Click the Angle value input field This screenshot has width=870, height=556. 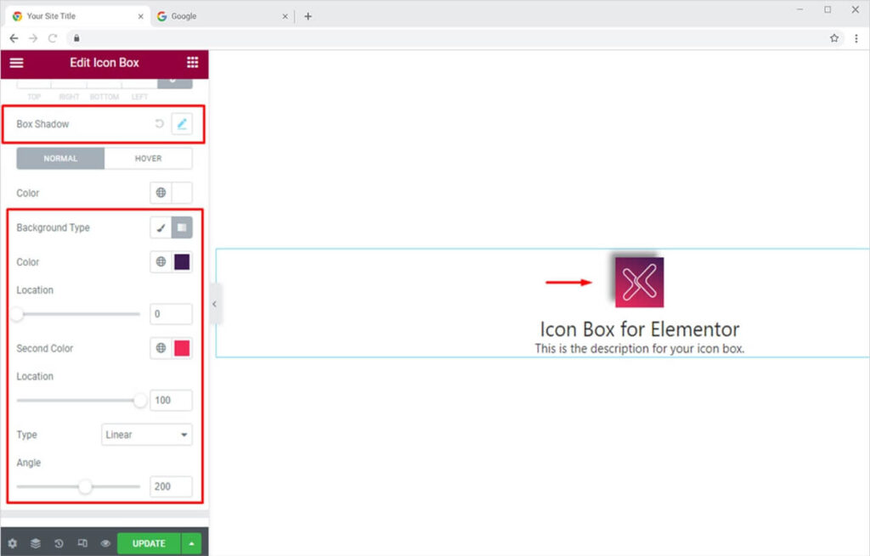171,487
